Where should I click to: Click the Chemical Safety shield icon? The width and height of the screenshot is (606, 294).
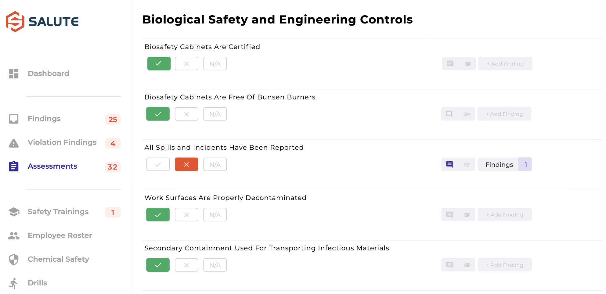(x=14, y=259)
